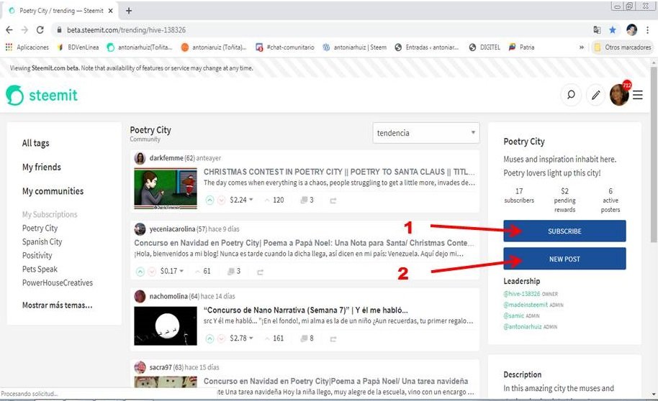Screen dimensions: 658x401
Task: Open the DIGITEL bookmark
Action: [x=485, y=47]
